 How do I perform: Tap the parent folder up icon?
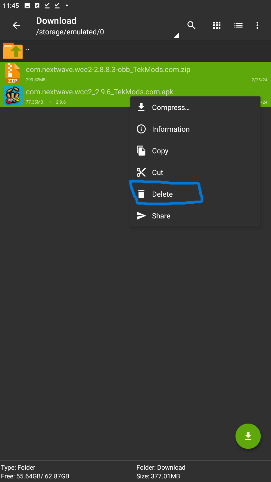13,51
